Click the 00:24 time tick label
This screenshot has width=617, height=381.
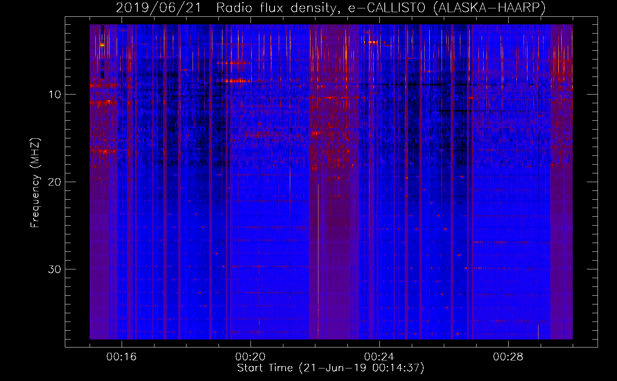pos(379,357)
